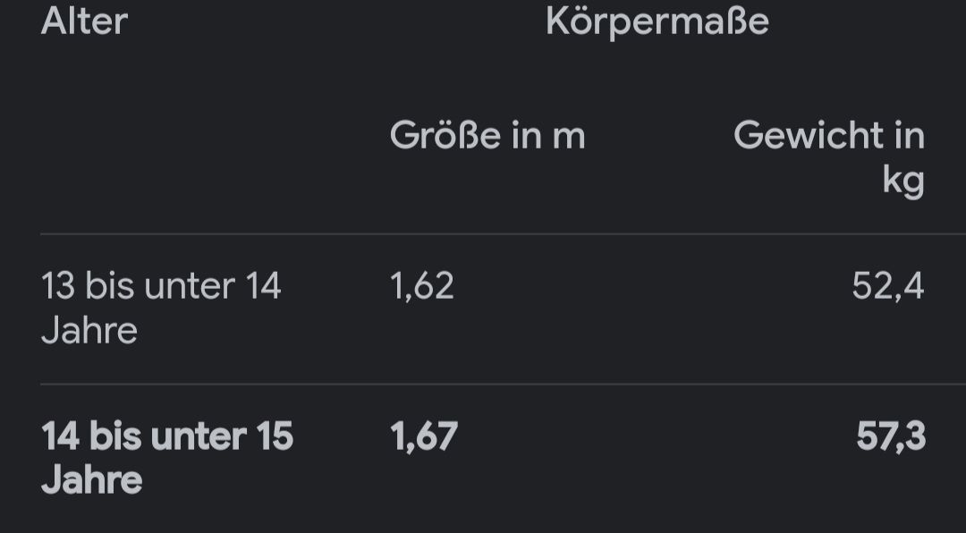
Task: Click the weight value 52,4
Action: coord(887,286)
